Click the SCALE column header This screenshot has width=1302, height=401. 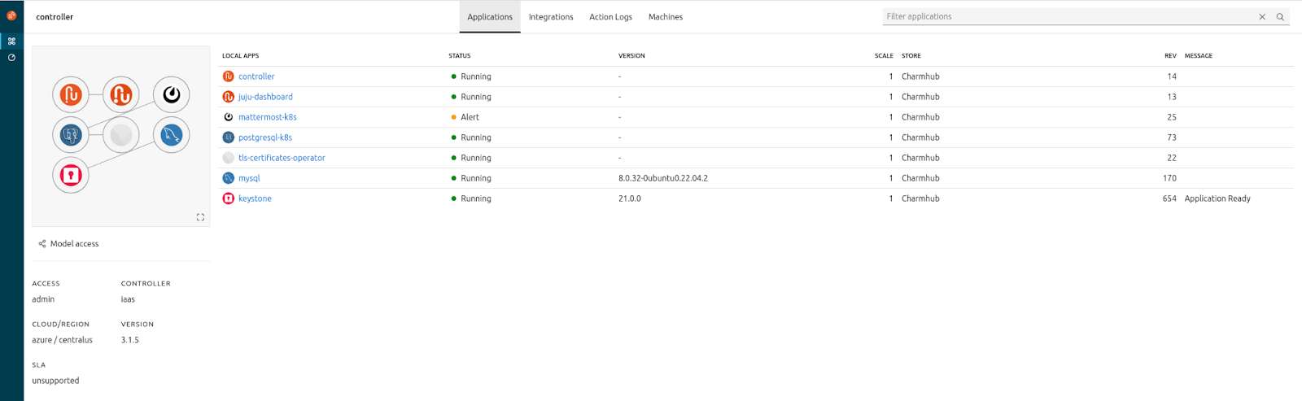tap(884, 56)
